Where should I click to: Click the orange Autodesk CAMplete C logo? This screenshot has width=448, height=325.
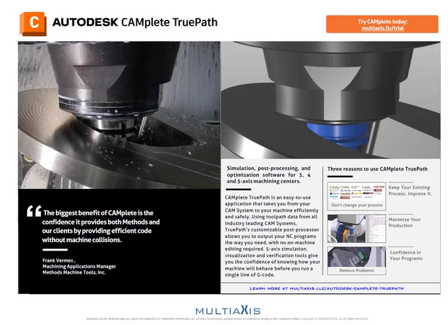point(33,24)
